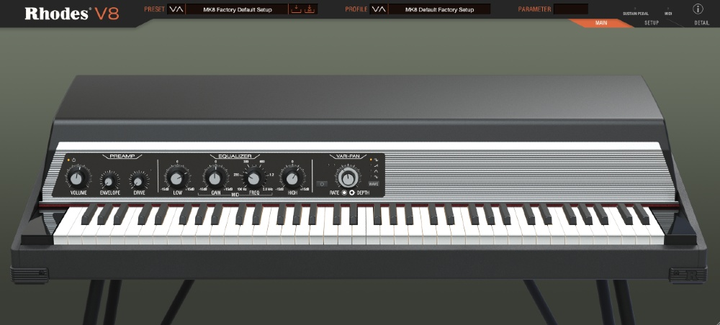
Task: Click the EQUALIZER section heading
Action: coord(235,156)
